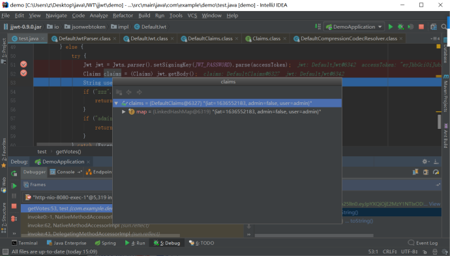The image size is (450, 256).
Task: Click the set-as-root icon in claims popup
Action: click(119, 92)
